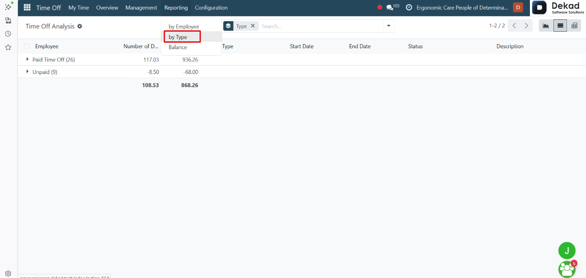This screenshot has height=278, width=586.
Task: Open the company switcher Ergonomic Care
Action: [462, 7]
